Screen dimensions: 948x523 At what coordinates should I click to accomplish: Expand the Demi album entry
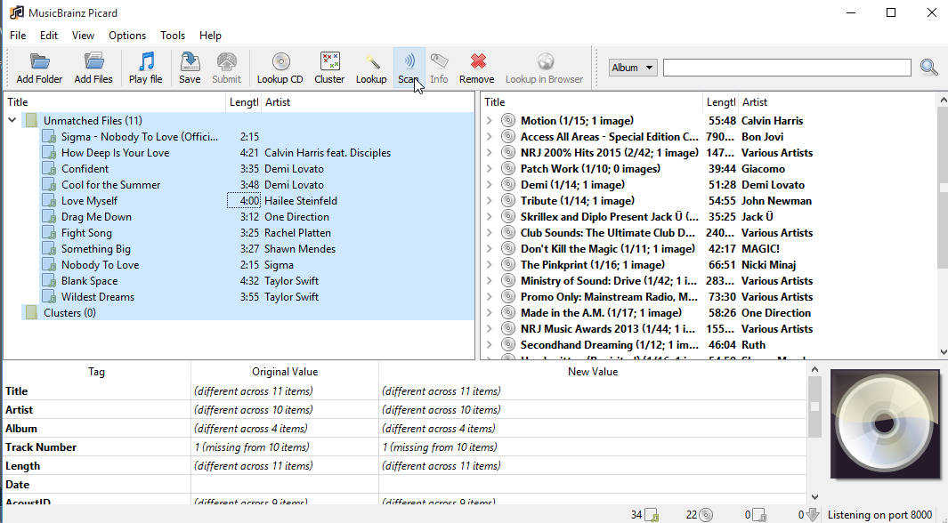pyautogui.click(x=490, y=185)
